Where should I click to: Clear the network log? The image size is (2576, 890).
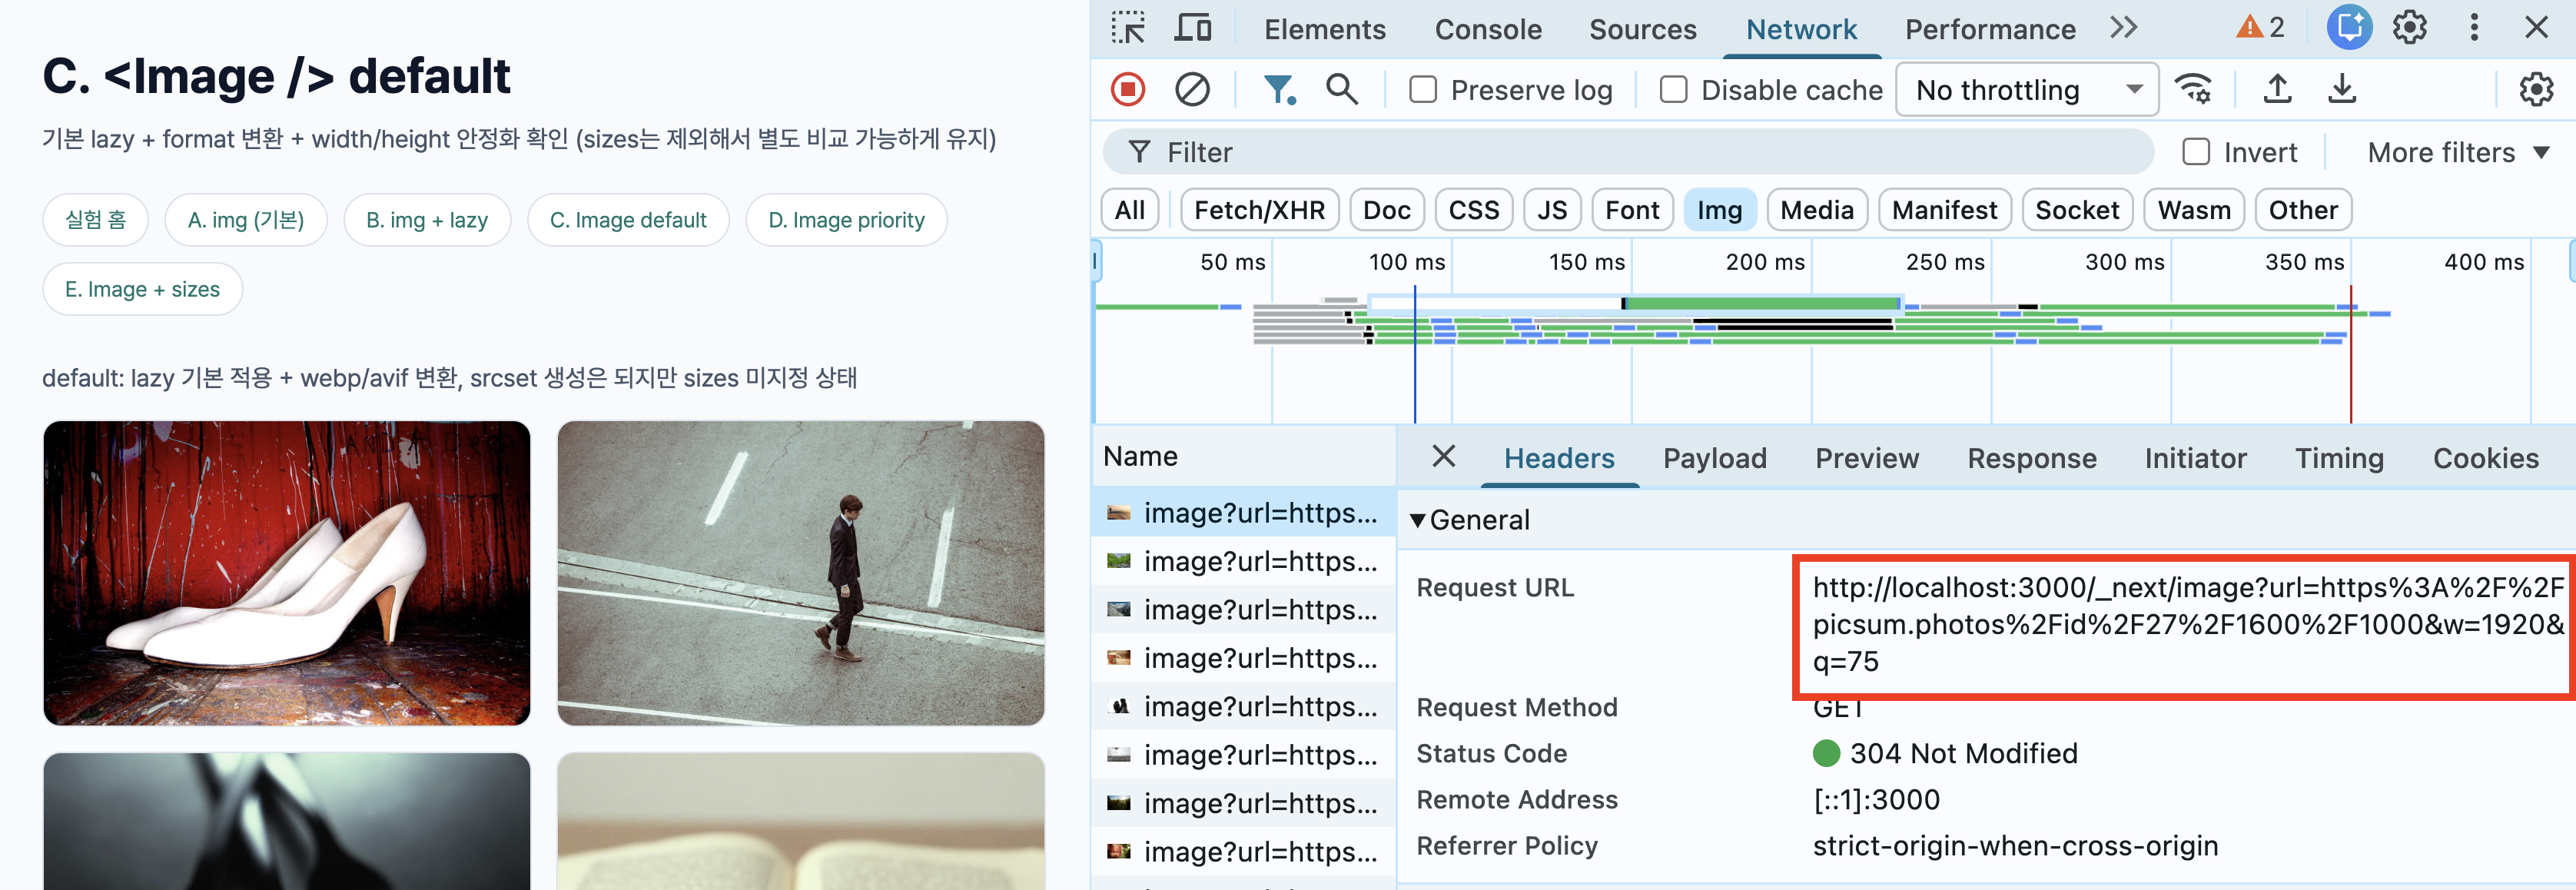point(1192,90)
